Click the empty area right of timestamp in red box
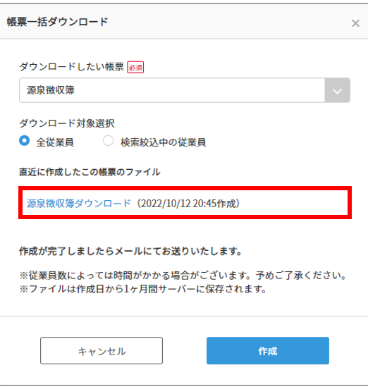Image resolution: width=368 pixels, height=389 pixels. point(294,203)
